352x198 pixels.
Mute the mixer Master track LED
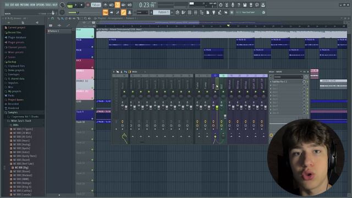tap(124, 92)
